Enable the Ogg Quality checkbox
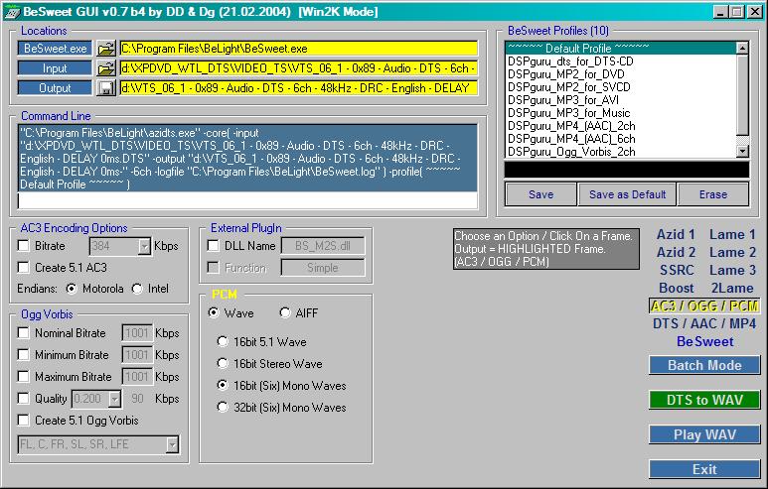 [23, 399]
